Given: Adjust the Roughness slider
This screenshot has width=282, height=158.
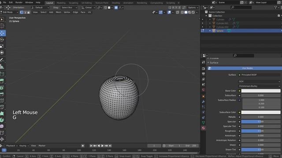Looking at the screenshot, I should [x=261, y=131].
